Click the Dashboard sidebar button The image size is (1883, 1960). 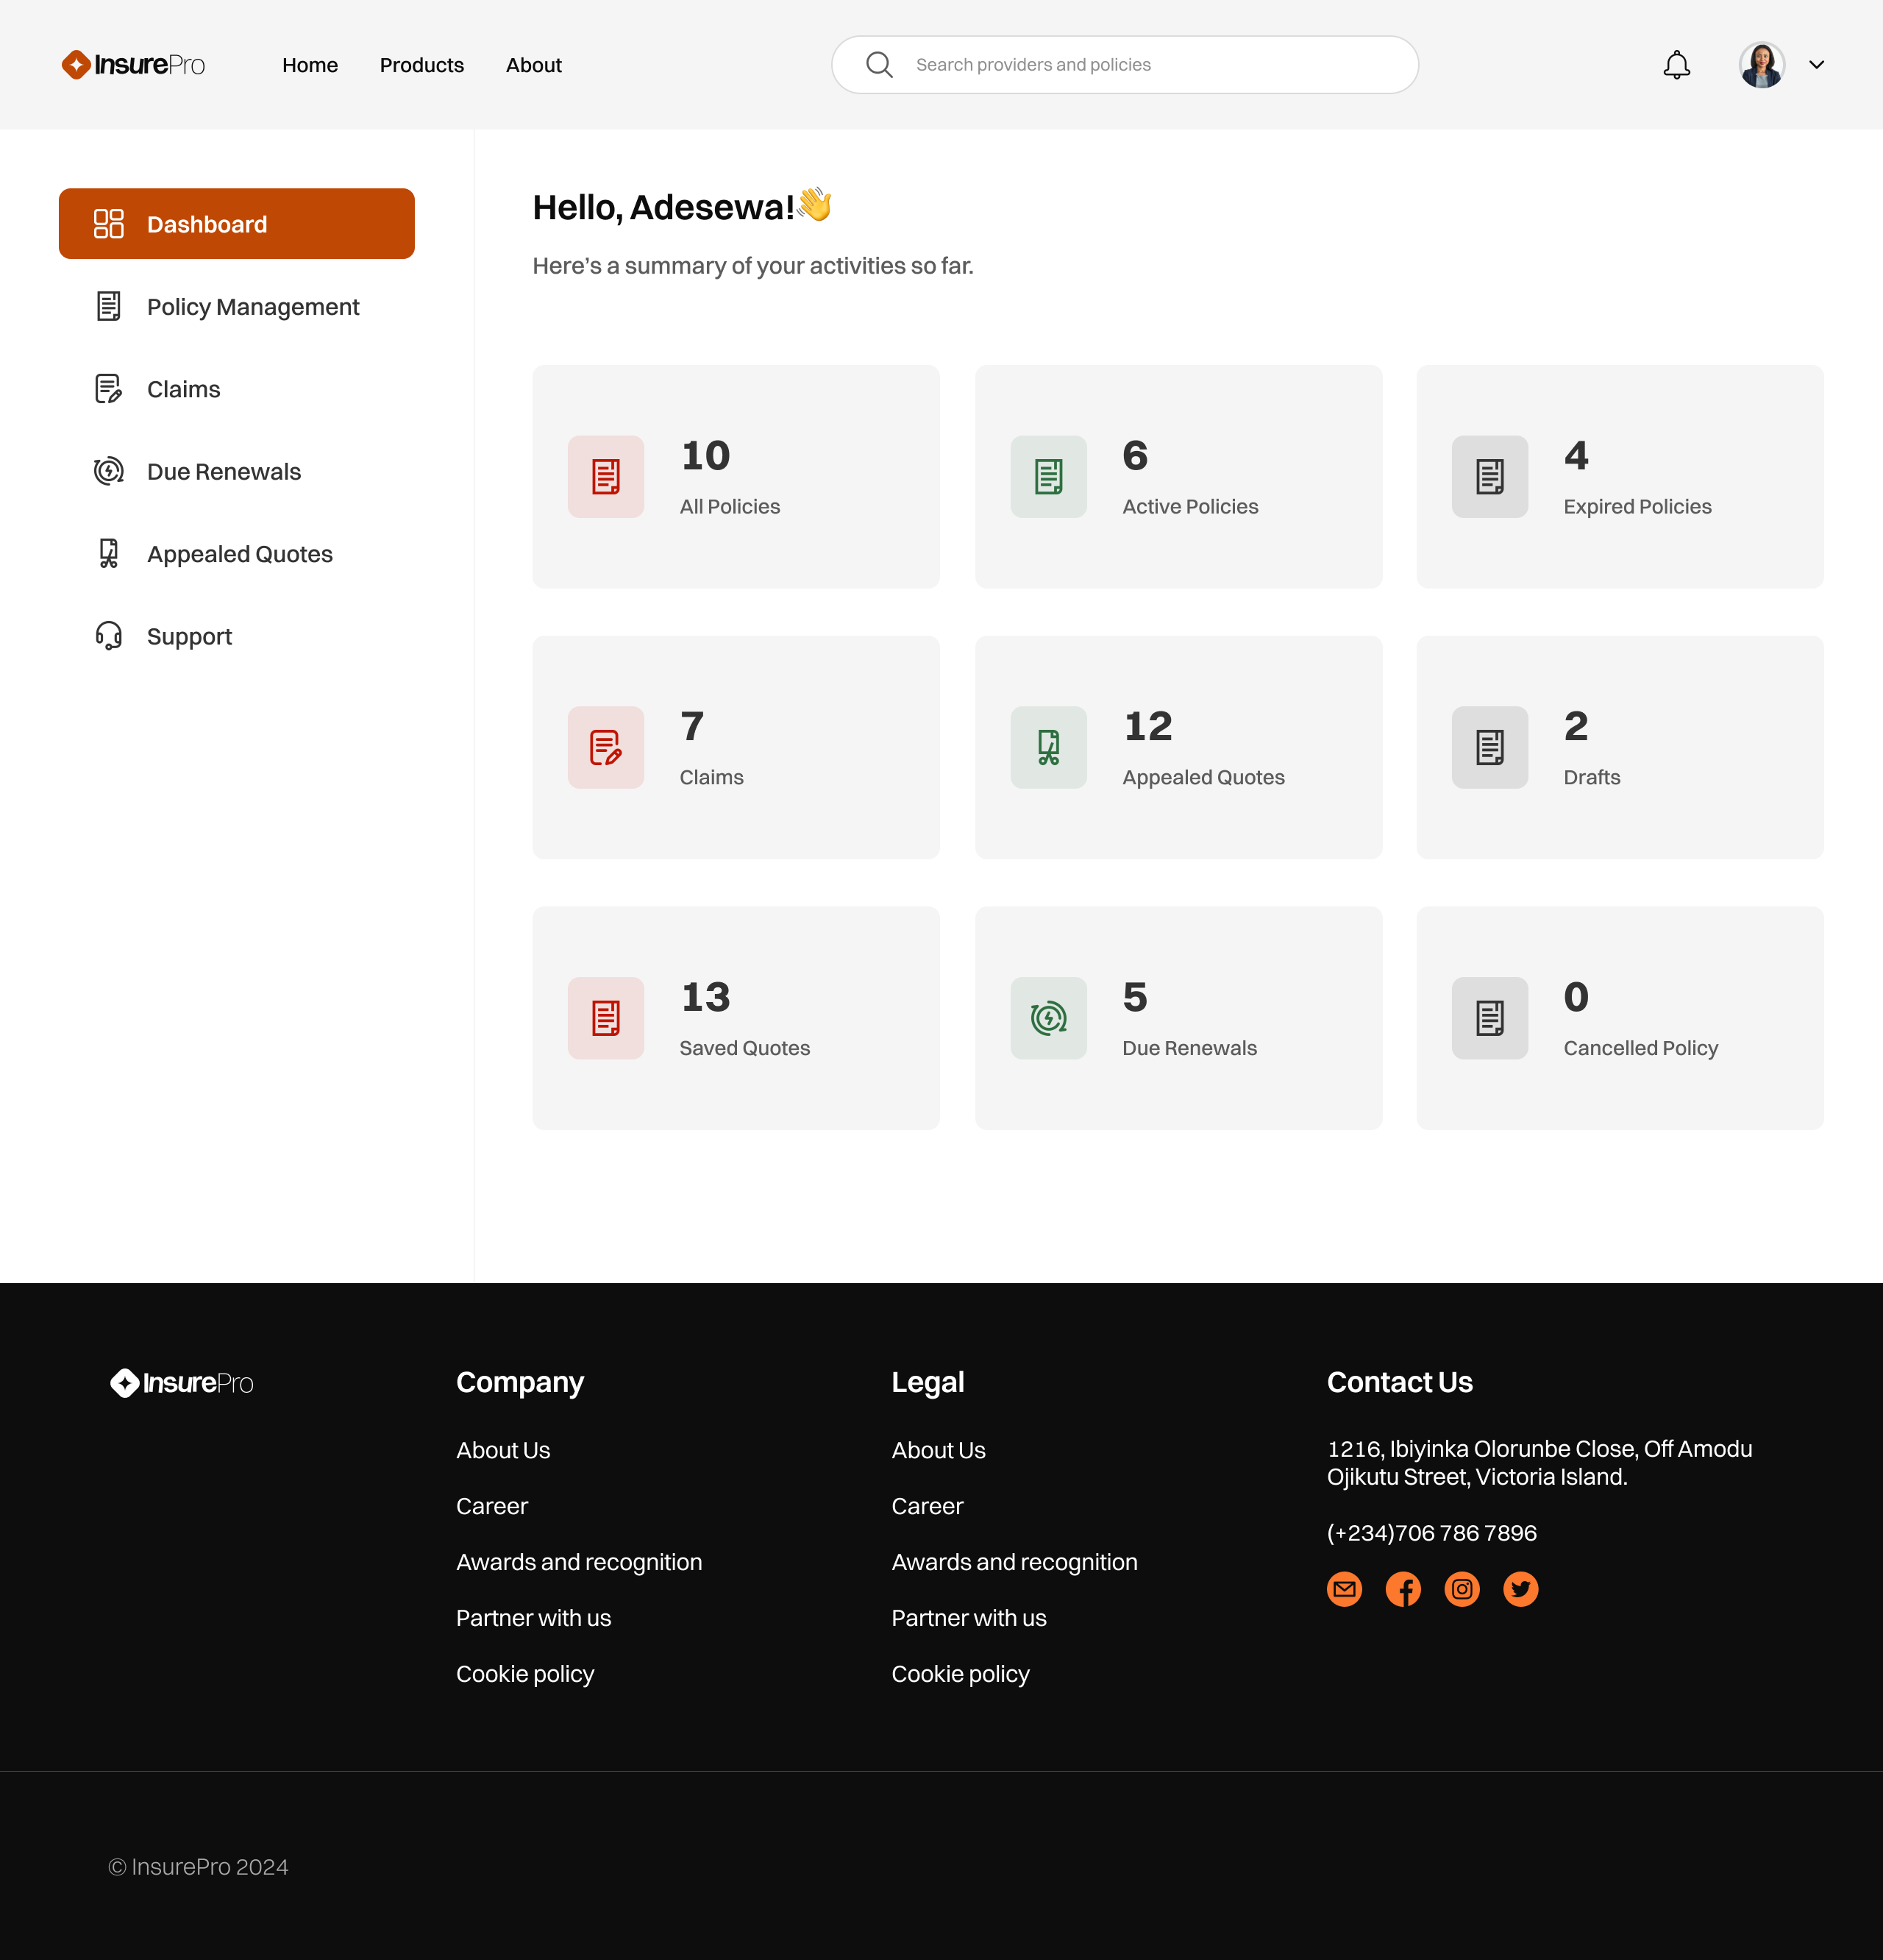point(236,224)
